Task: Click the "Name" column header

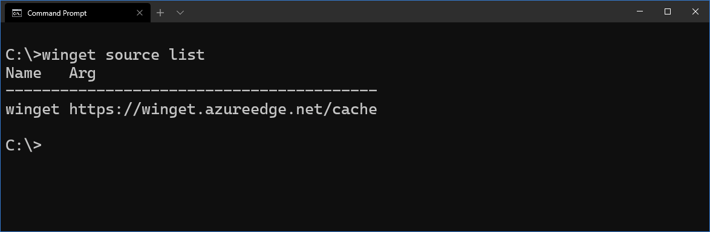Action: [x=24, y=73]
